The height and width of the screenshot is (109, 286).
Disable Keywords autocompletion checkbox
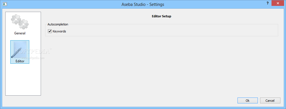point(50,31)
